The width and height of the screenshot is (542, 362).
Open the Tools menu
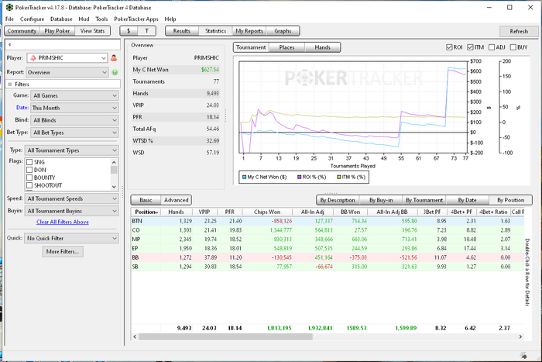[101, 19]
